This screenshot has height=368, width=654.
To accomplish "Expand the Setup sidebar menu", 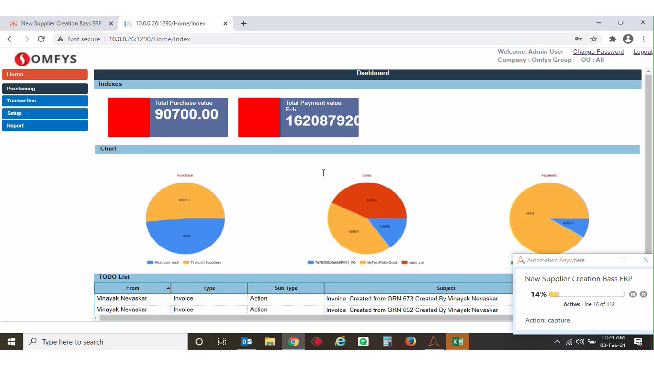I will (x=45, y=114).
